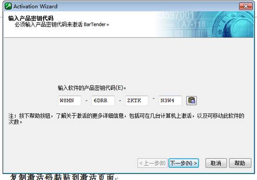
Task: Close the Activation Wizard window
Action: (246, 6)
